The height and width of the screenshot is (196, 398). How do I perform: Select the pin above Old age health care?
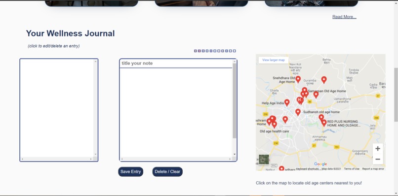tap(274, 125)
